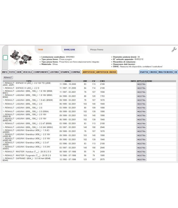Screen dimensions: 178x208
Task: Click the TIPO column header
Action: [x=29, y=81]
